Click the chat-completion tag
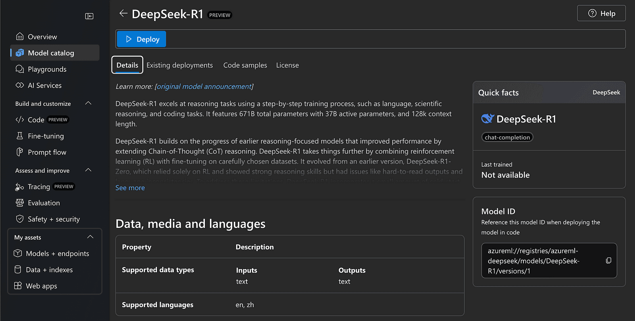Viewport: 635px width, 321px height. (507, 137)
